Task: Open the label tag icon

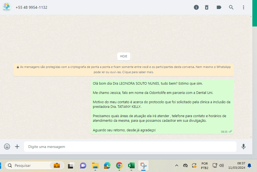Action: pos(219,7)
